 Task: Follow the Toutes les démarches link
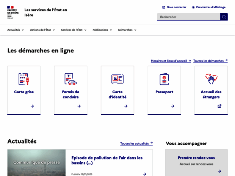210,61
